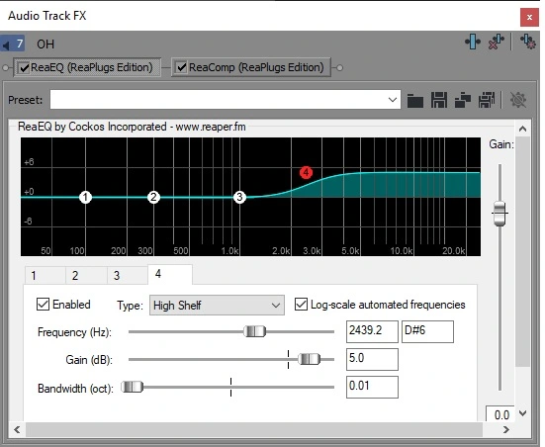Click the master Gain vertical slider handle
Viewport: 545px width, 447px height.
(x=500, y=213)
